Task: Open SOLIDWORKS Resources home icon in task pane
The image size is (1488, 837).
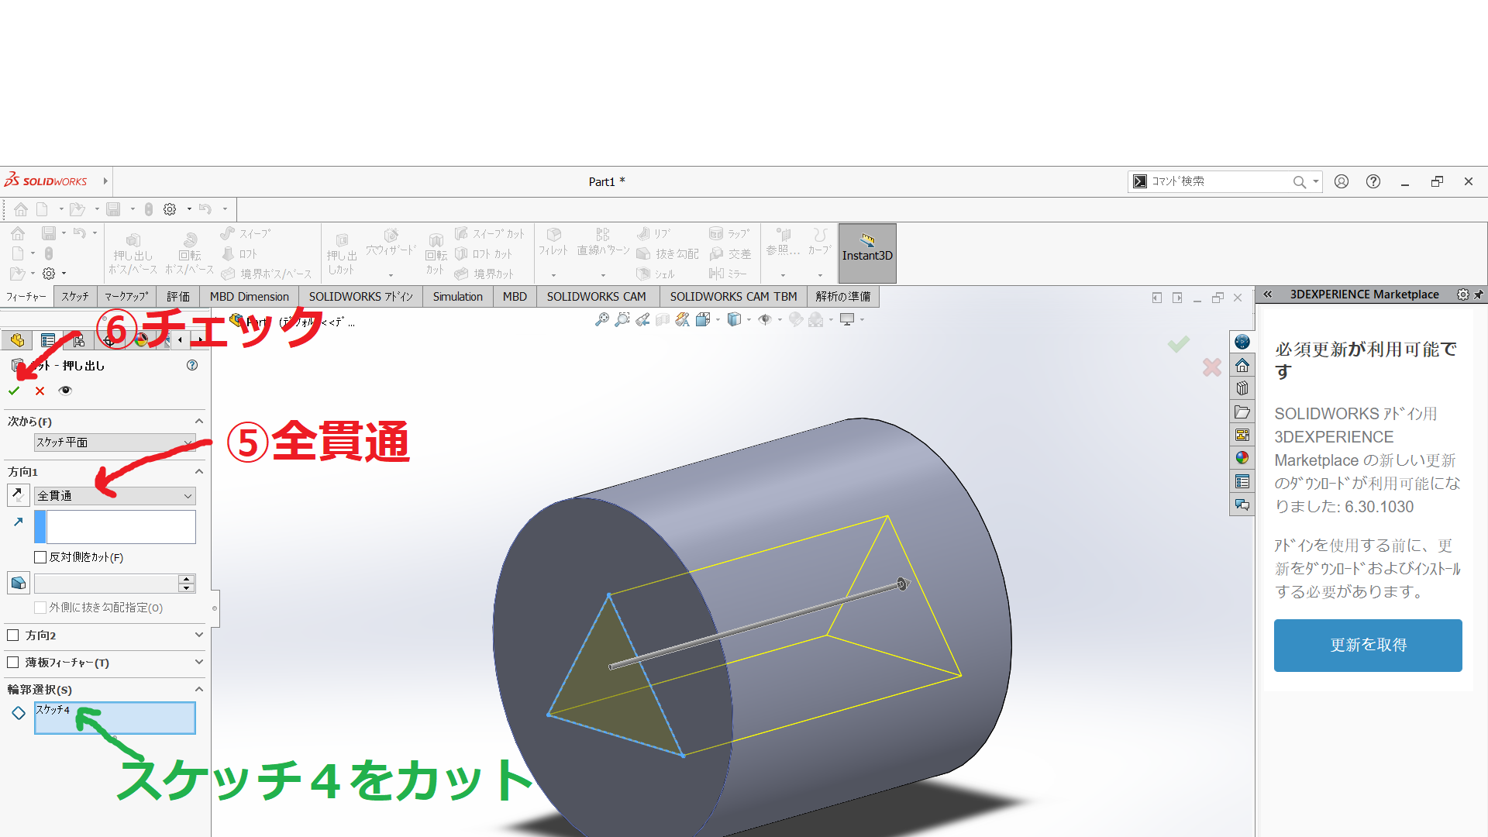Action: [x=1242, y=365]
